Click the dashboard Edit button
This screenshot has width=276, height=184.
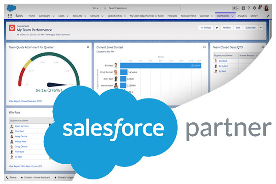coord(238,28)
